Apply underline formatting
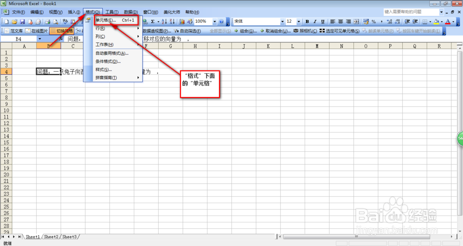463x246 pixels. coord(323,22)
